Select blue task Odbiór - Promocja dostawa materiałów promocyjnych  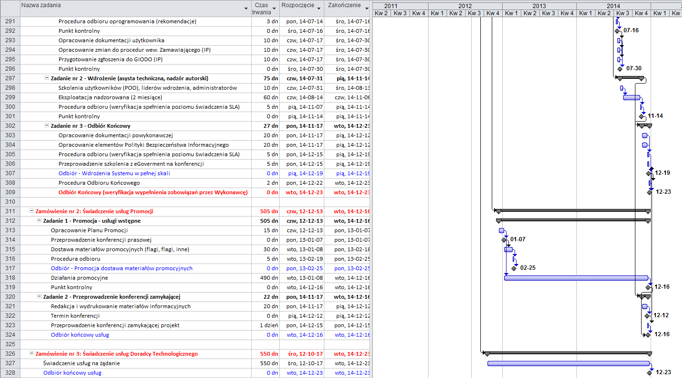(x=122, y=268)
